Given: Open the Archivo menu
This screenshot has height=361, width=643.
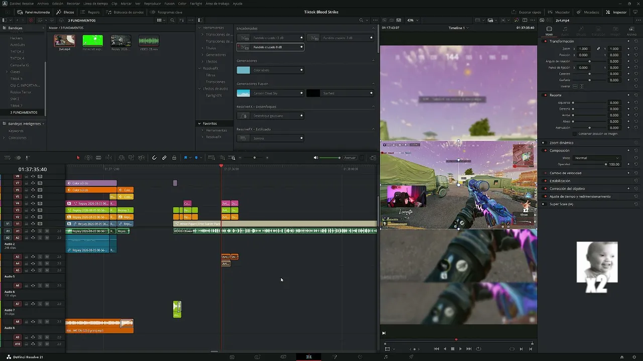Looking at the screenshot, I should [x=43, y=4].
